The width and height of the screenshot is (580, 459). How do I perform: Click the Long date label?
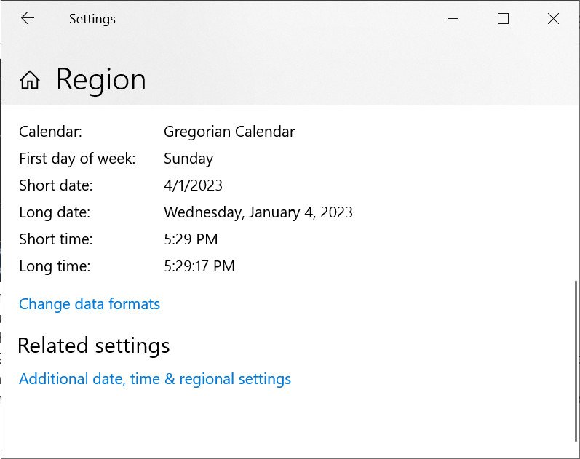click(x=54, y=212)
